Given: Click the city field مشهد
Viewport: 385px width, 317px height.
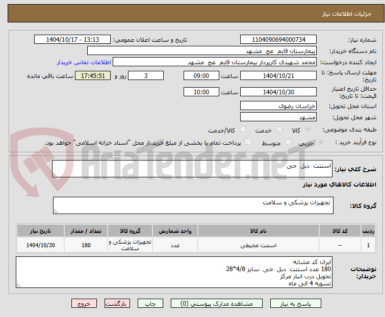Looking at the screenshot, I should pos(278,117).
